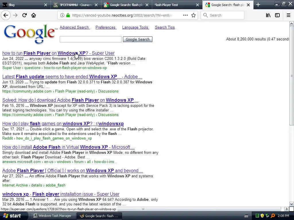Viewport: 294px width, 220px height.
Task: Open the browser home page
Action: (x=34, y=15)
